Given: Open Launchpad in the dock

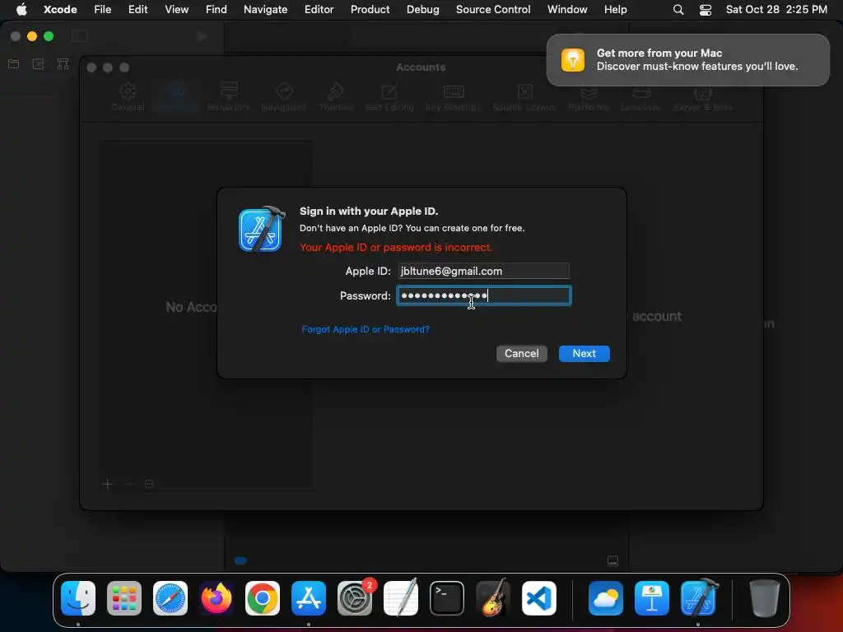Looking at the screenshot, I should (124, 597).
